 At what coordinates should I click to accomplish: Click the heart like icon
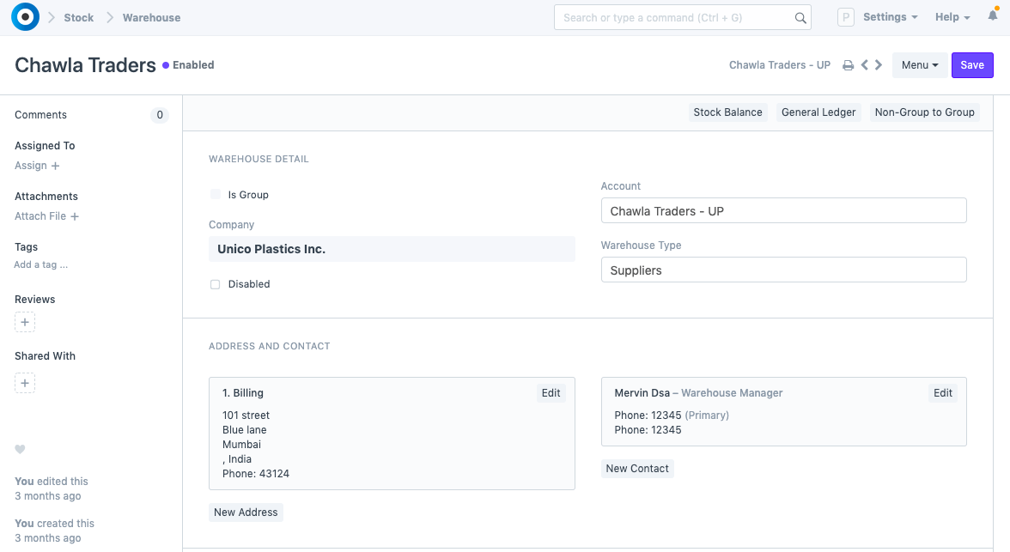(21, 450)
